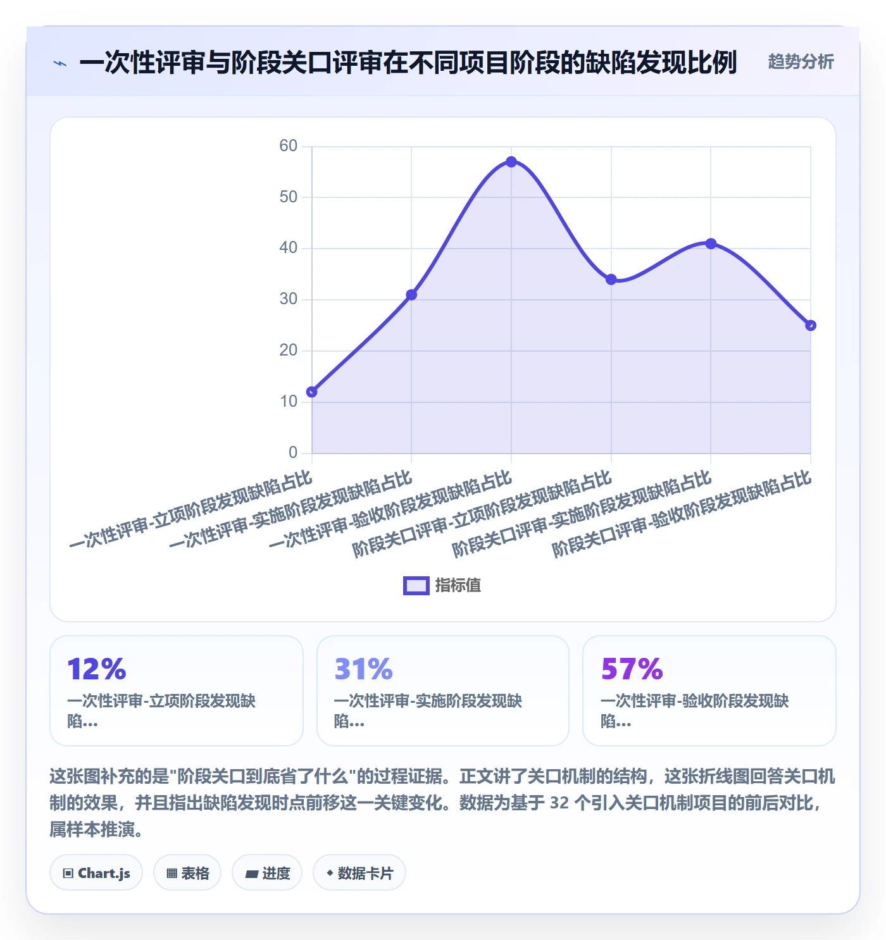The image size is (886, 940).
Task: Click the y-axis tick label 50
Action: click(289, 197)
